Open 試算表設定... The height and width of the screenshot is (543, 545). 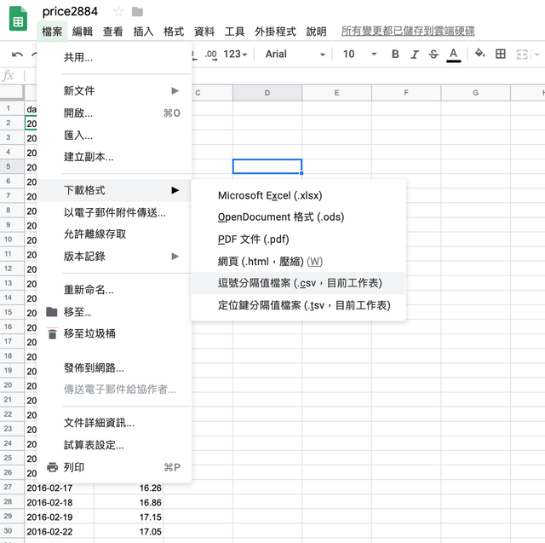click(114, 445)
